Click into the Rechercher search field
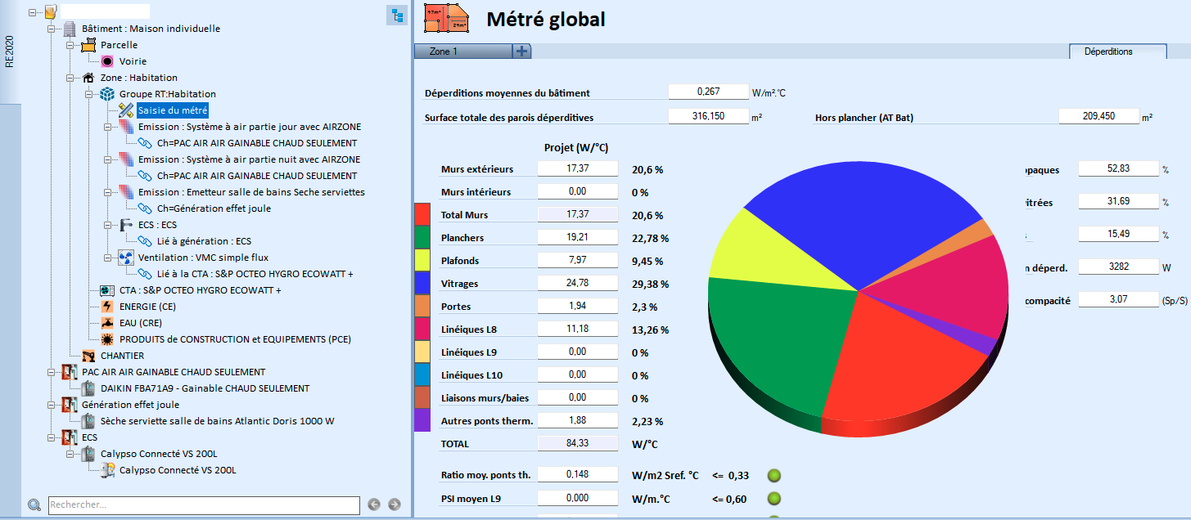 coord(204,505)
